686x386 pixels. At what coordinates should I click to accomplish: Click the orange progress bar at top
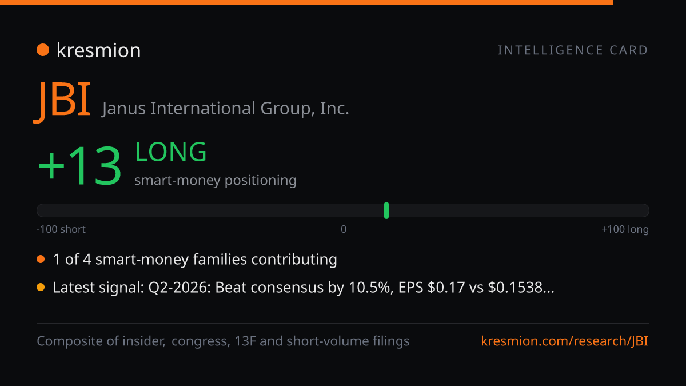(306, 2)
